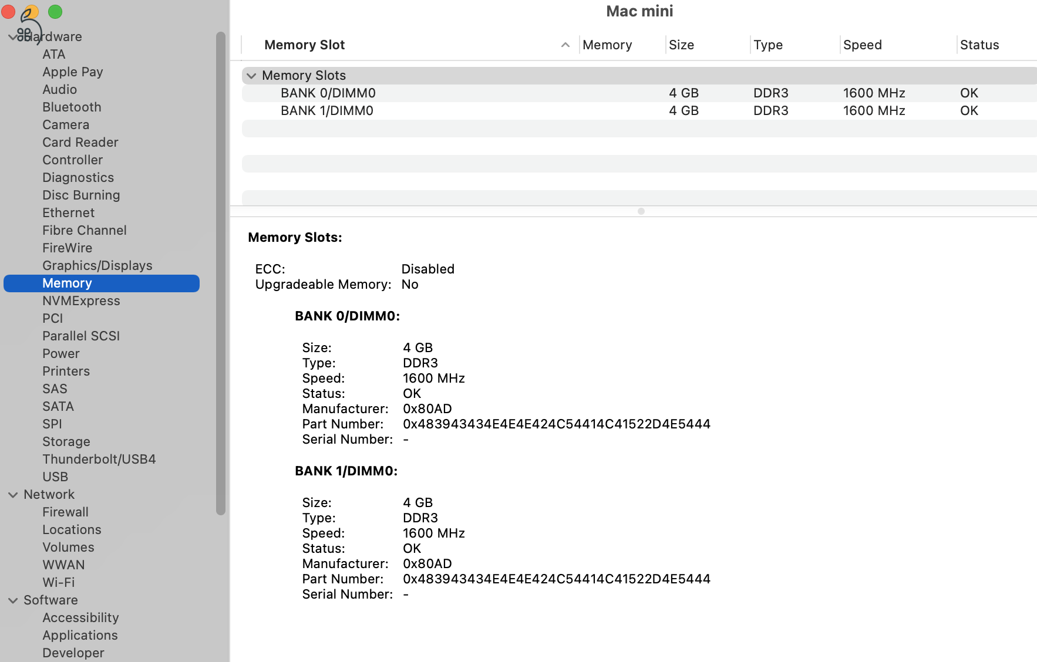Open Apple Pay in the sidebar
This screenshot has width=1037, height=662.
[x=72, y=72]
